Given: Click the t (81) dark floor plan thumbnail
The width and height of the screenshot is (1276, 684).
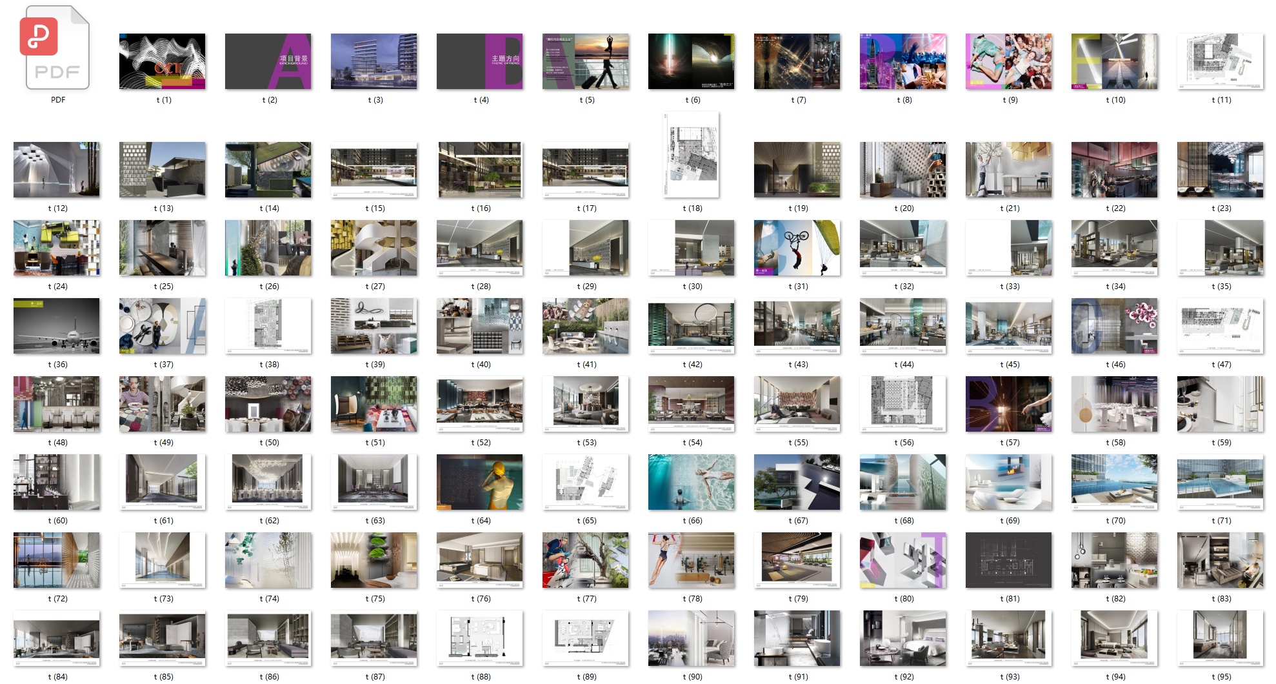Looking at the screenshot, I should pyautogui.click(x=1009, y=560).
